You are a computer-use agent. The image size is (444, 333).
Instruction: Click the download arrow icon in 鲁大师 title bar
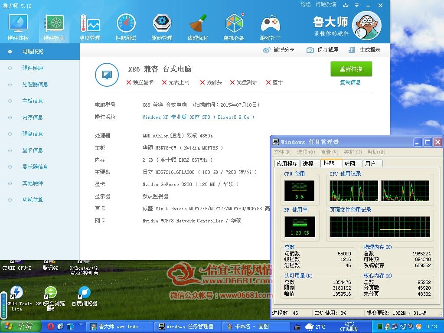(x=346, y=5)
